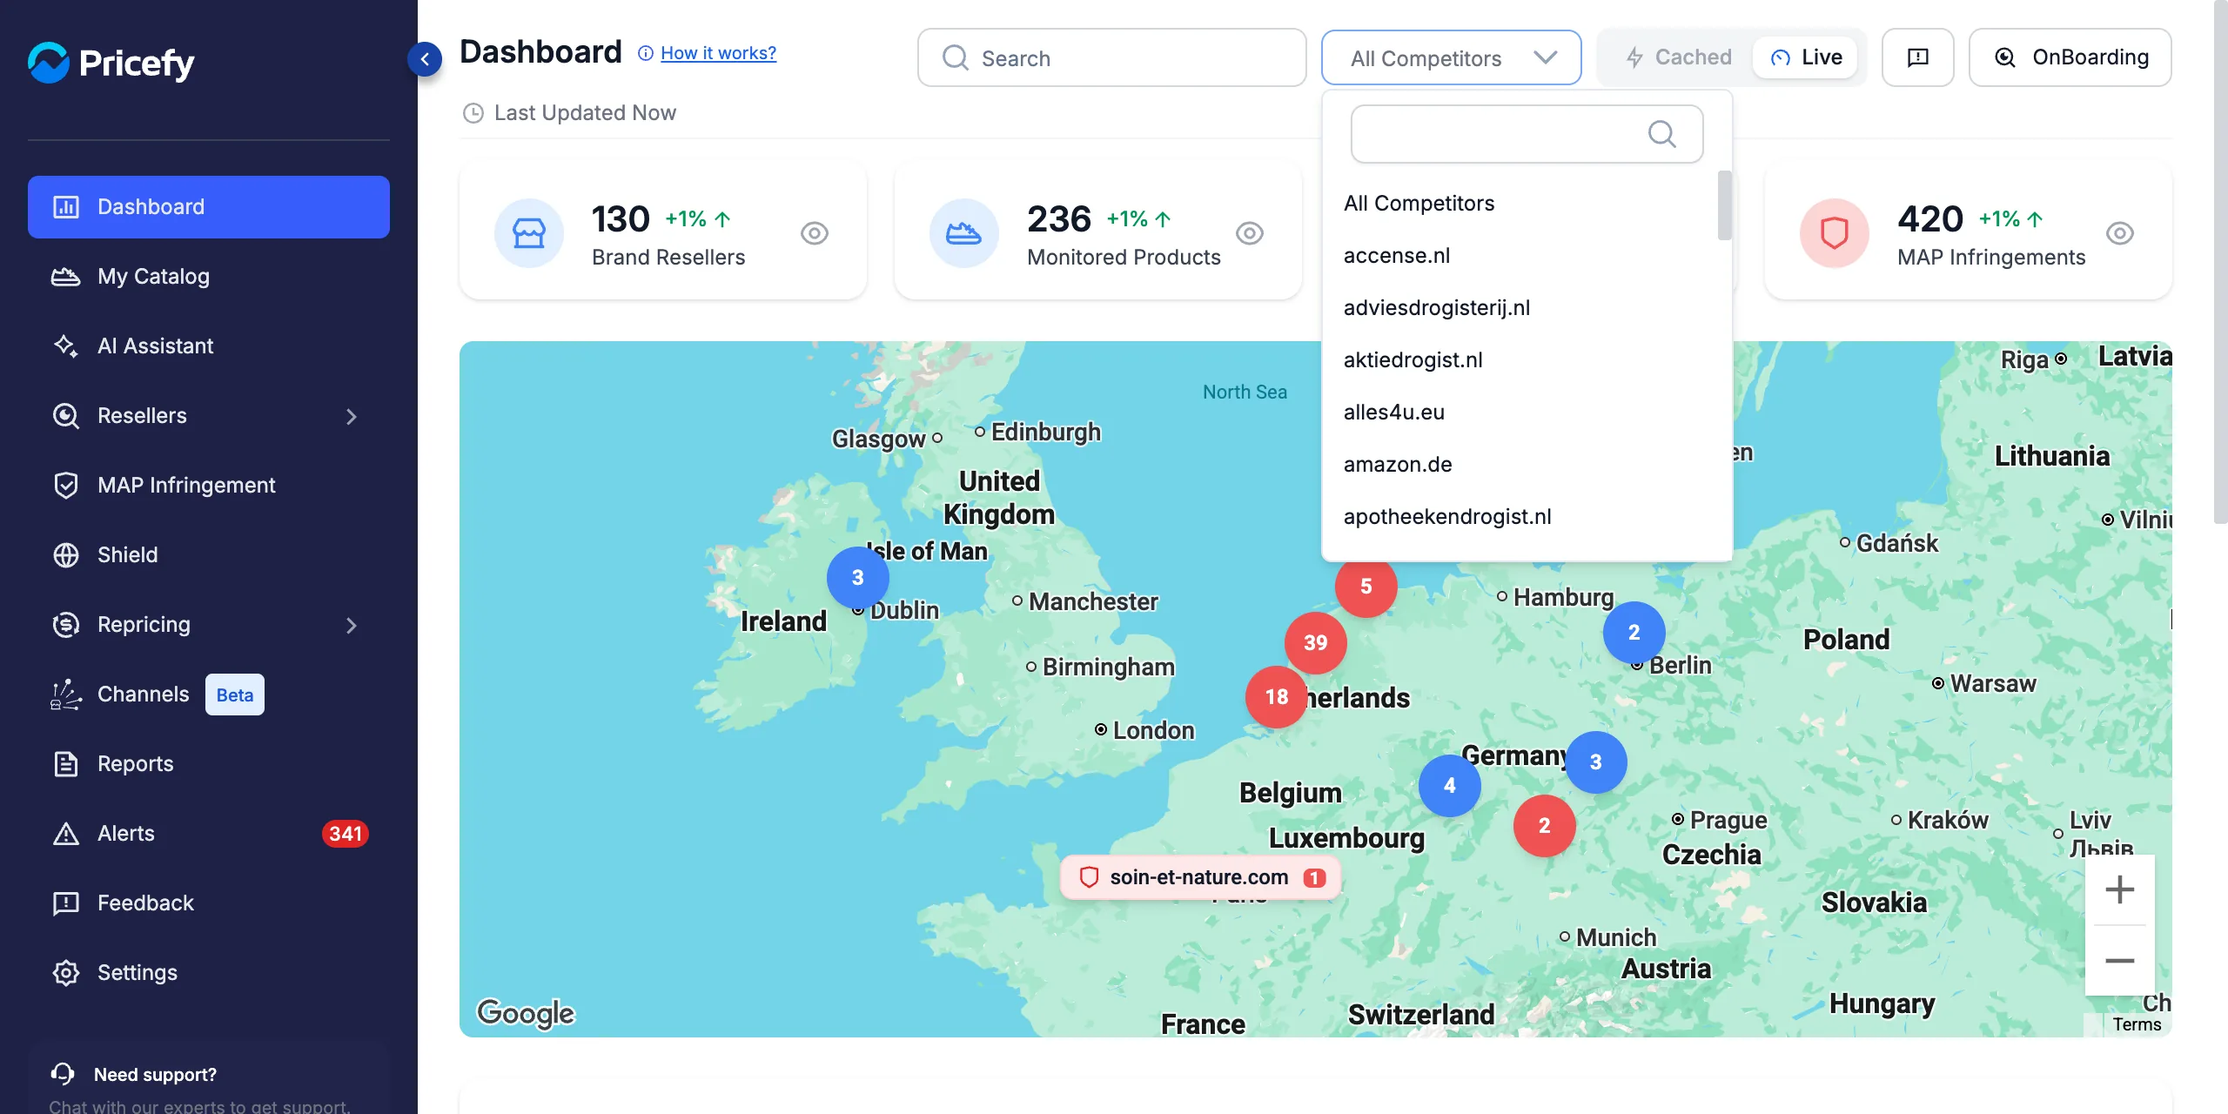Click the blue 3 marker near Dublin

click(x=857, y=577)
